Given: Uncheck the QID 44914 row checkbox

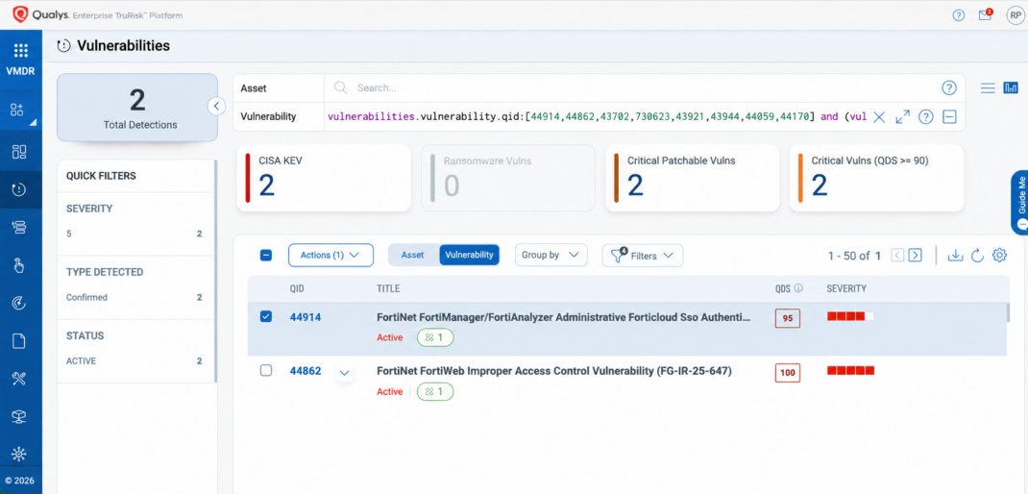Looking at the screenshot, I should tap(265, 317).
